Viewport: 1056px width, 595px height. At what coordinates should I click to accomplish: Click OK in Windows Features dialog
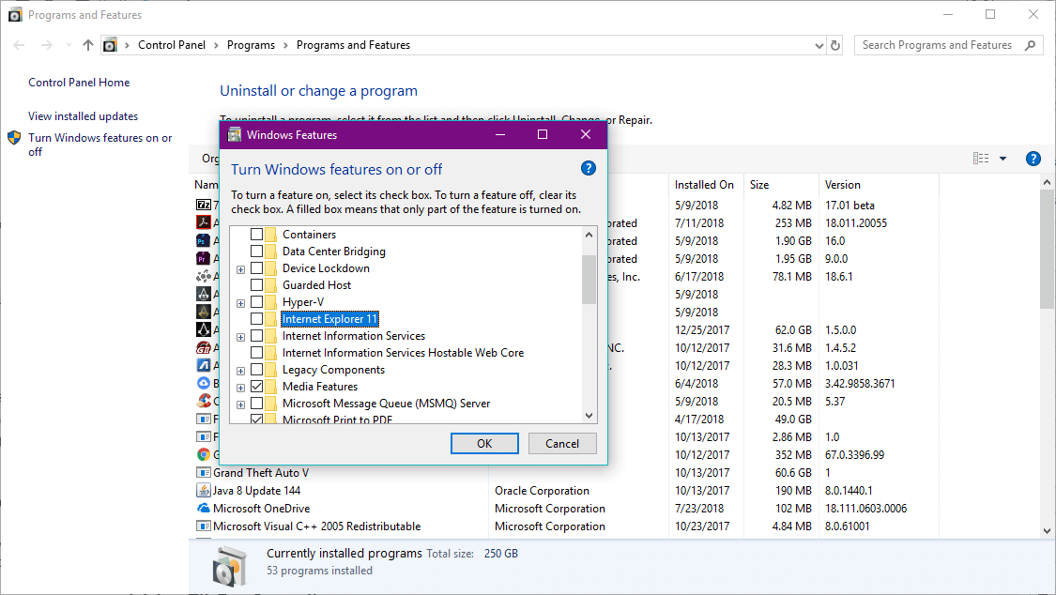484,444
